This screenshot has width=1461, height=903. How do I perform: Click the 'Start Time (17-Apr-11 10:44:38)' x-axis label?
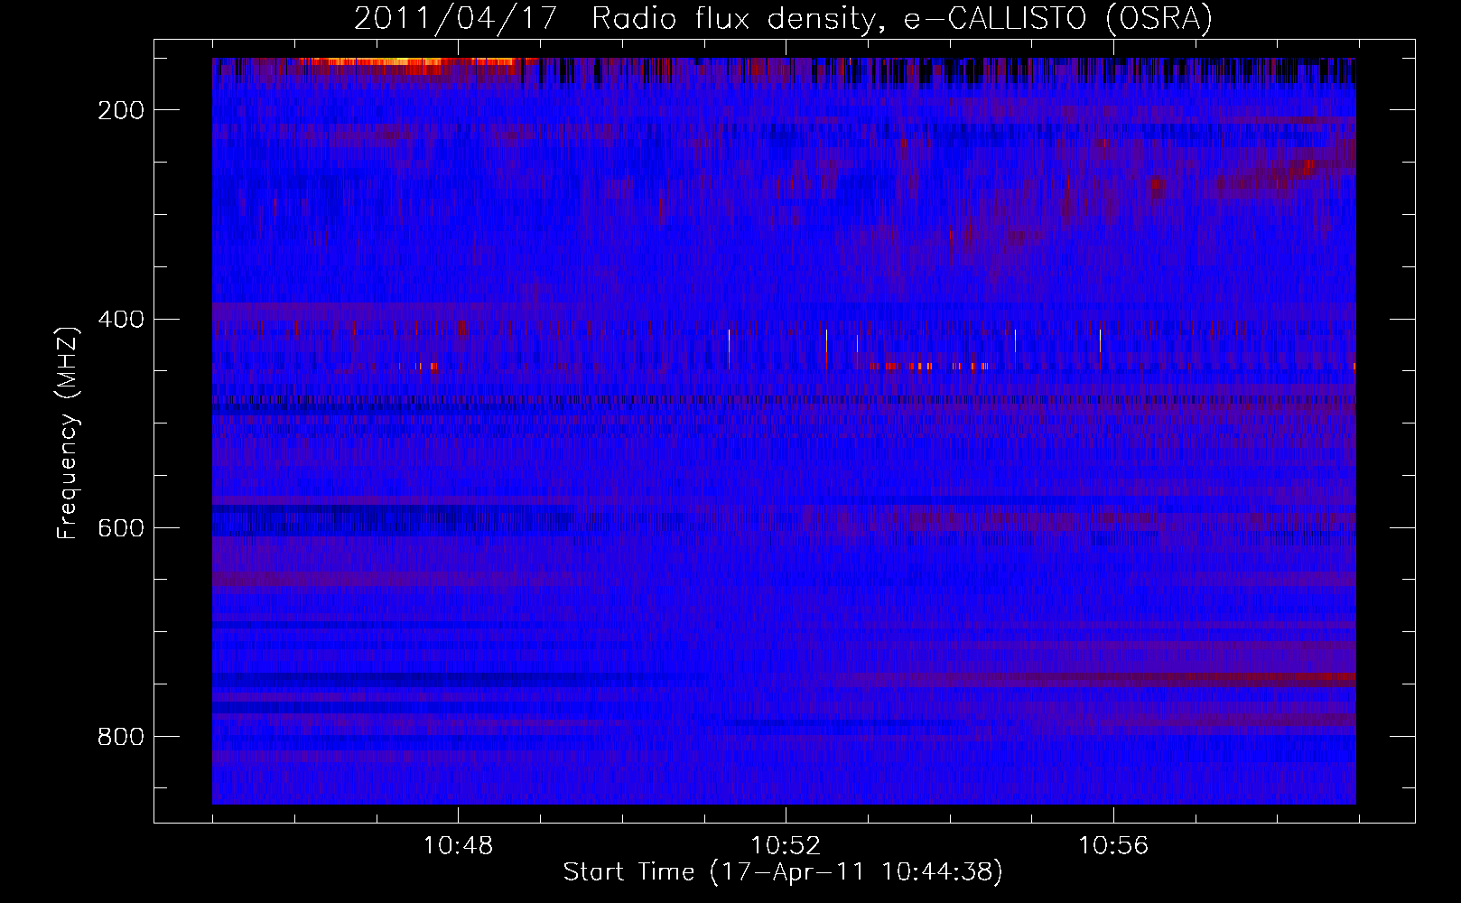coord(783,872)
